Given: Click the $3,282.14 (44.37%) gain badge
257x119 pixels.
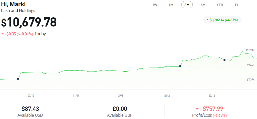Looking at the screenshot, I should (222, 20).
